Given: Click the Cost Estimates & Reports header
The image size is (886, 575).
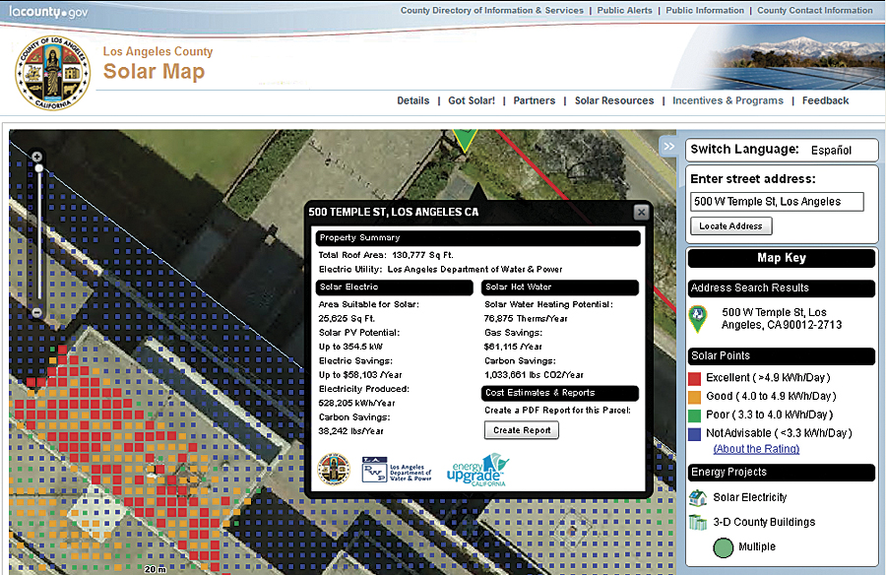Looking at the screenshot, I should [560, 393].
